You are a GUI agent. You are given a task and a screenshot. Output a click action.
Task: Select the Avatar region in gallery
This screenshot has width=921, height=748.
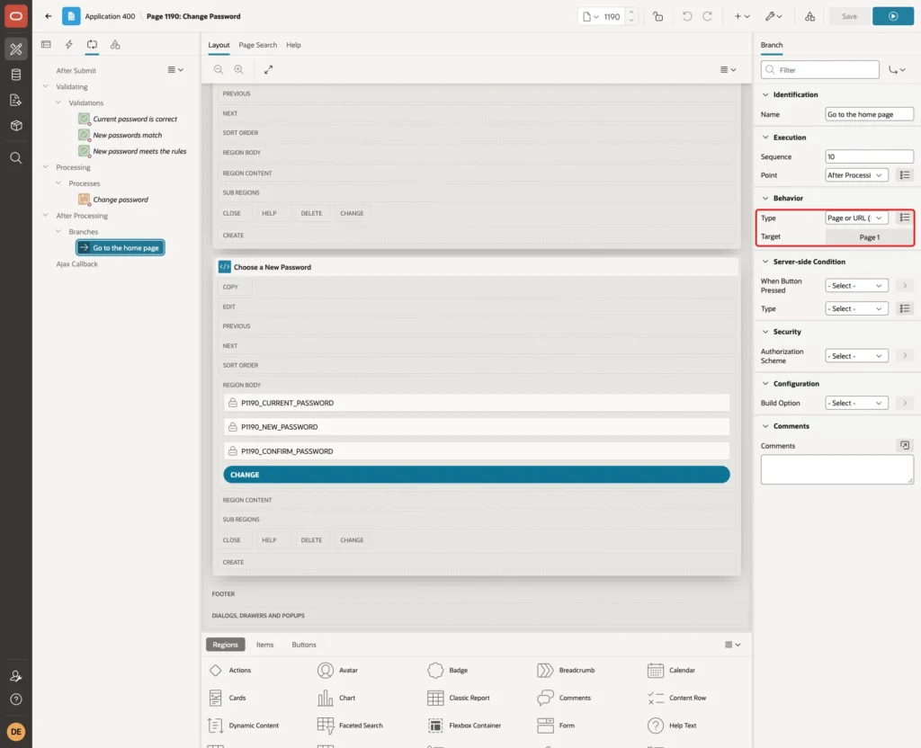point(338,671)
